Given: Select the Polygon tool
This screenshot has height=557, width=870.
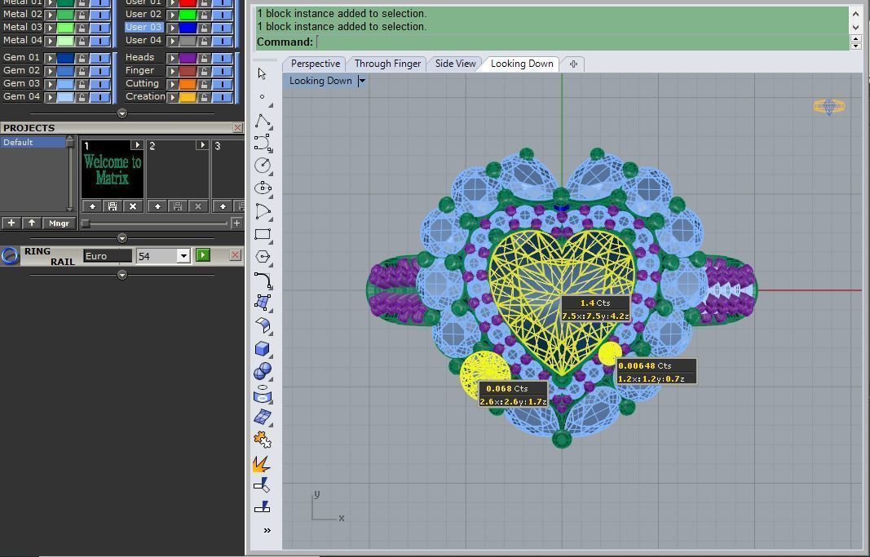Looking at the screenshot, I should click(x=263, y=256).
